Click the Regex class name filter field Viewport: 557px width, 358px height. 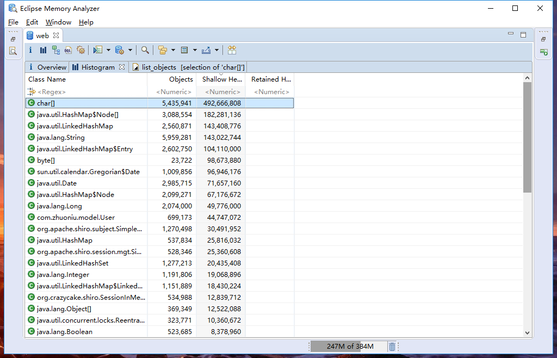(x=86, y=91)
